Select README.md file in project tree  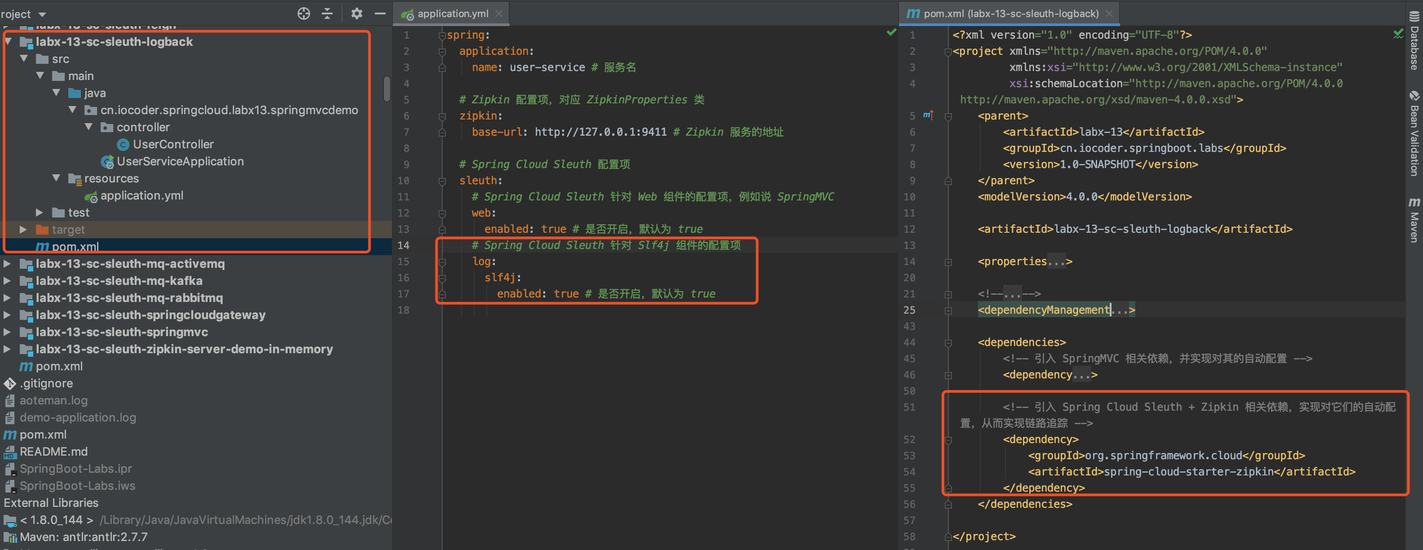click(53, 452)
